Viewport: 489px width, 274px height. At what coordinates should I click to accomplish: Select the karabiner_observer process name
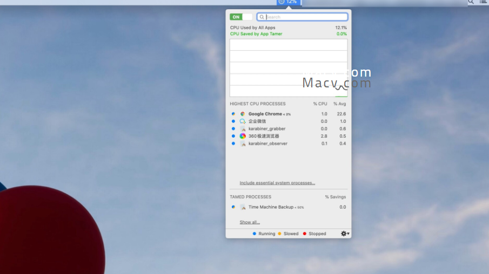pos(268,143)
